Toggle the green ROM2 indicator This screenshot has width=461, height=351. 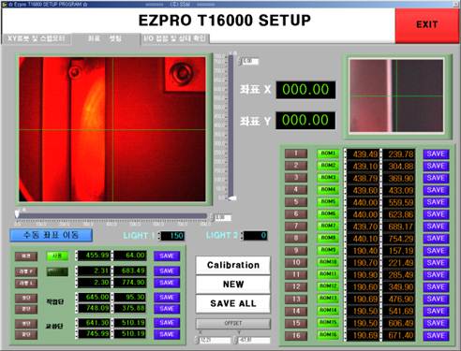[x=328, y=166]
